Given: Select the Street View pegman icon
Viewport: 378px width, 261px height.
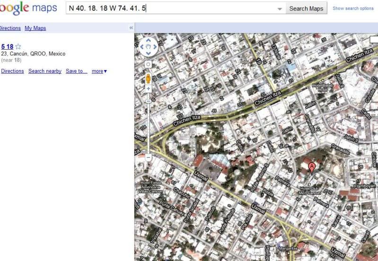Looking at the screenshot, I should (x=148, y=78).
